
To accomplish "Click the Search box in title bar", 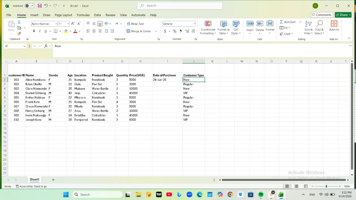I will pyautogui.click(x=180, y=6).
